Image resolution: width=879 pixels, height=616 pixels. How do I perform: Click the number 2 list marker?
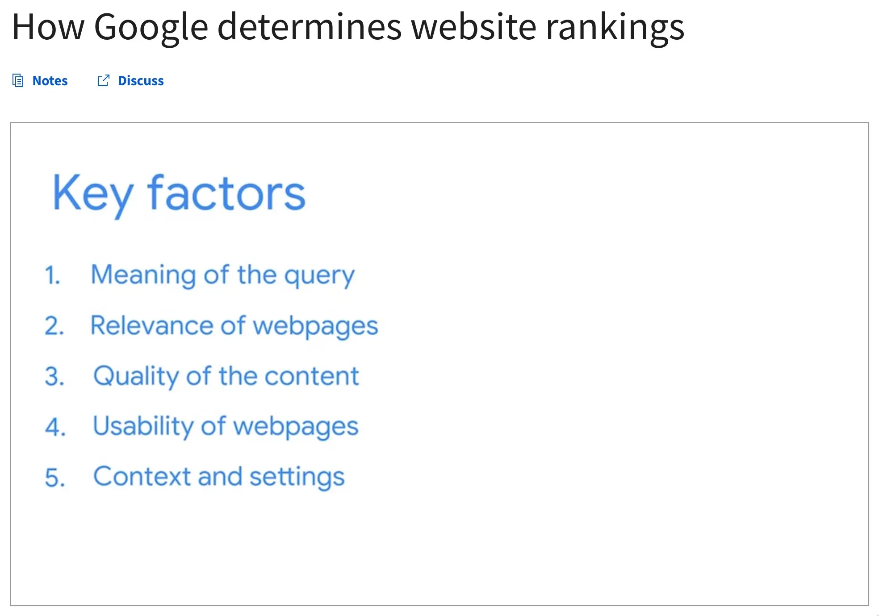54,326
